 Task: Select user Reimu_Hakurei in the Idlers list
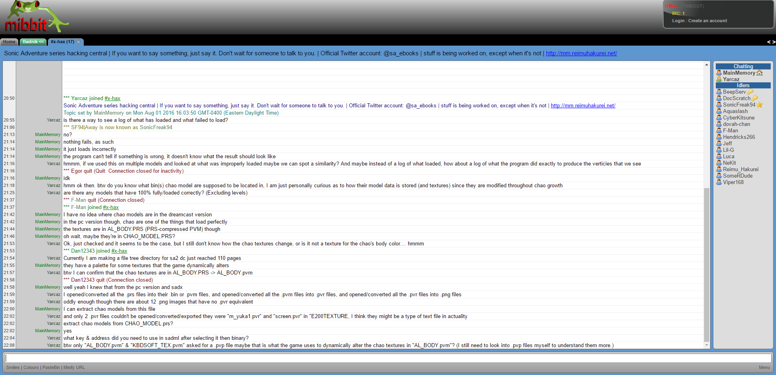coord(741,170)
